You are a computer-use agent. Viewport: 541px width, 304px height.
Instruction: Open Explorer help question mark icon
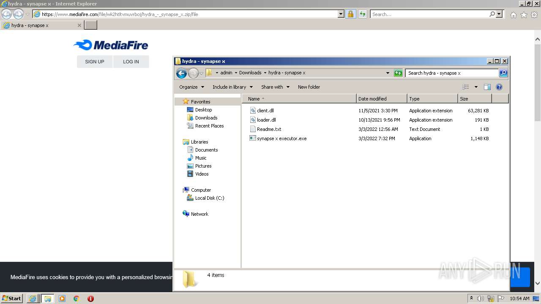(x=499, y=87)
